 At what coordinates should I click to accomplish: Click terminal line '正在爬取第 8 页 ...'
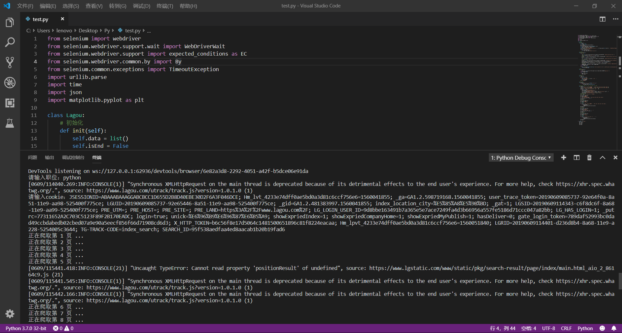coord(56,320)
